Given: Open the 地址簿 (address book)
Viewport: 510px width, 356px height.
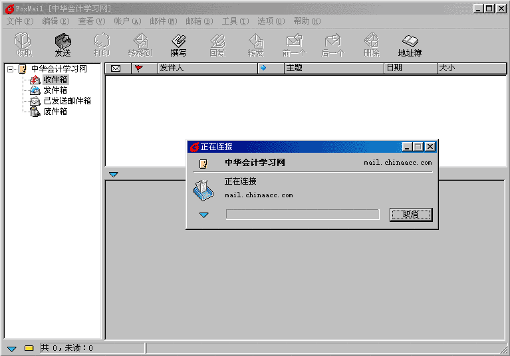Looking at the screenshot, I should click(x=410, y=44).
